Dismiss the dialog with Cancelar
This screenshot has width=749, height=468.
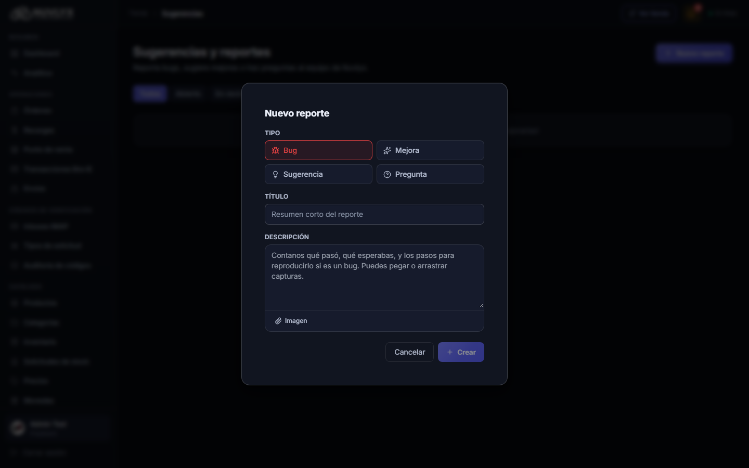pos(409,352)
